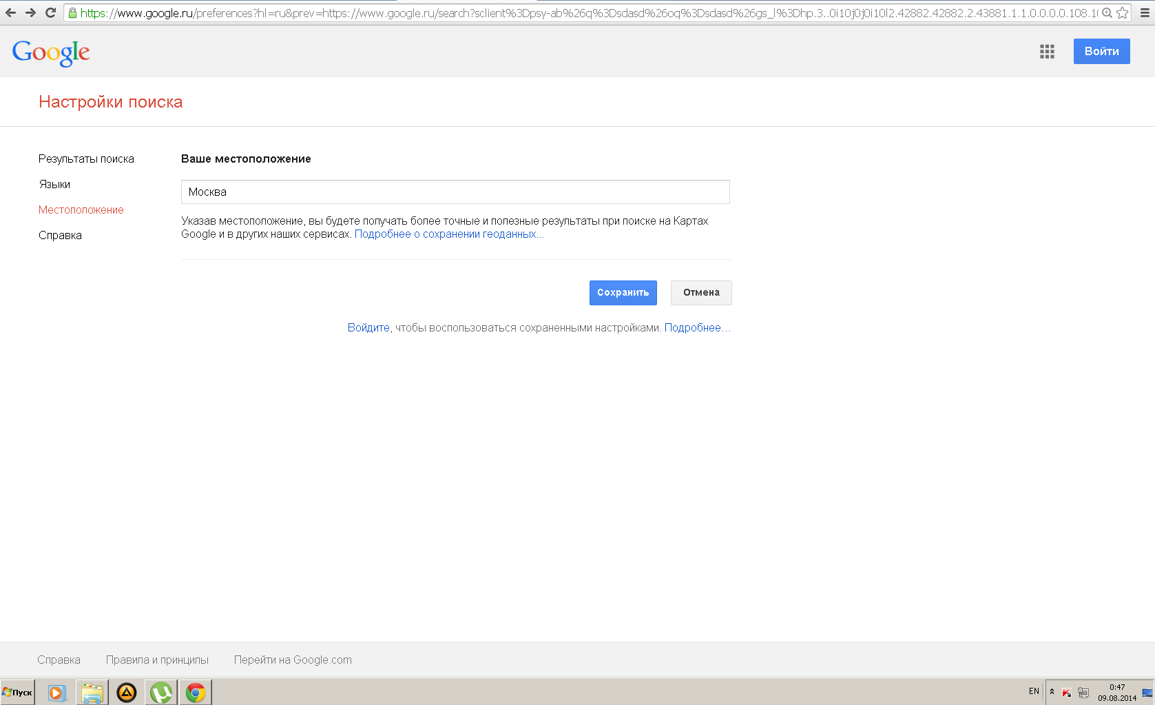Cancel changes with the Отмена button
The image size is (1155, 705).
(x=701, y=293)
